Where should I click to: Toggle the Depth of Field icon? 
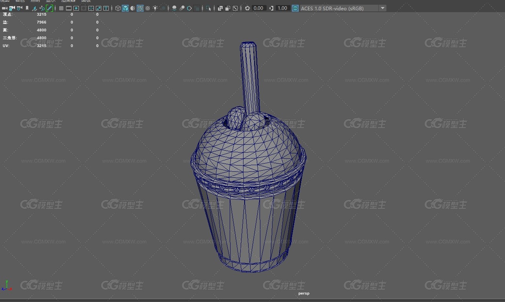198,8
